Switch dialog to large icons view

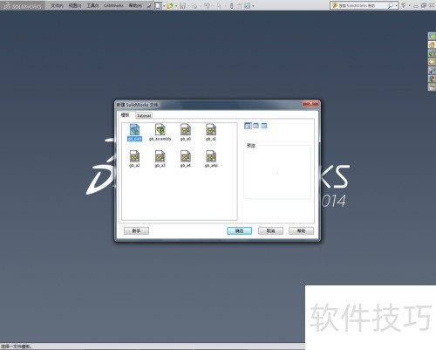point(248,126)
